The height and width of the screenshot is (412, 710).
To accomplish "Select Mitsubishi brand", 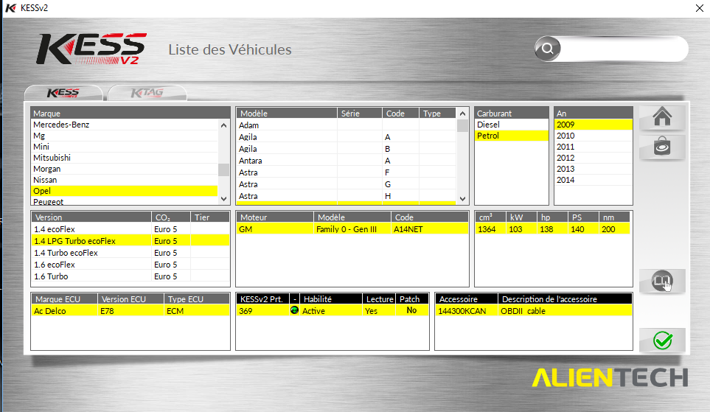I will (x=125, y=158).
